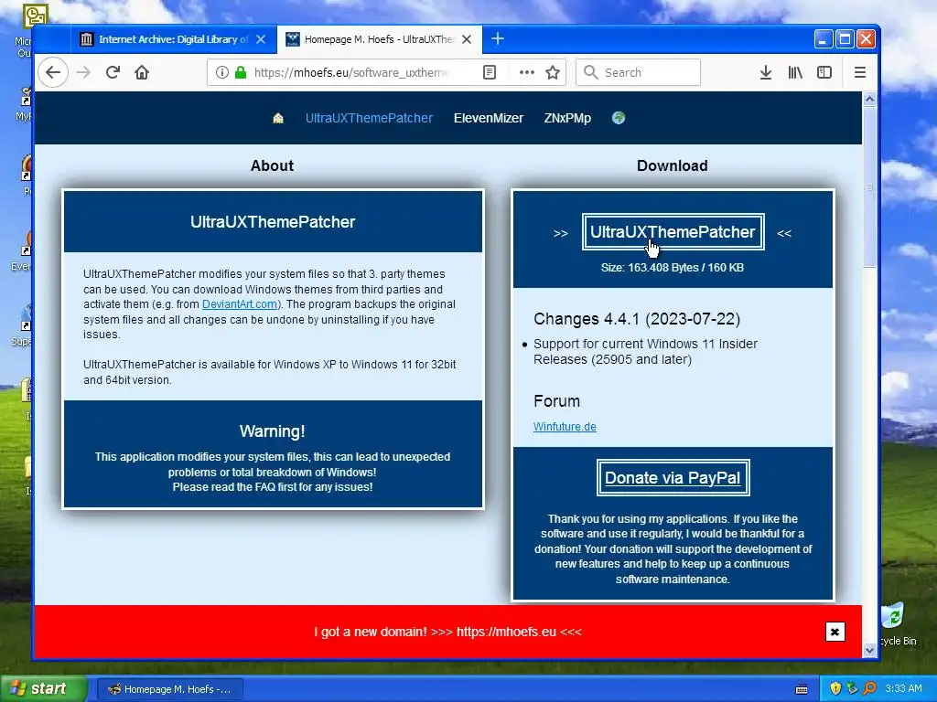Open ElevenMizer in site navigation

(x=489, y=118)
